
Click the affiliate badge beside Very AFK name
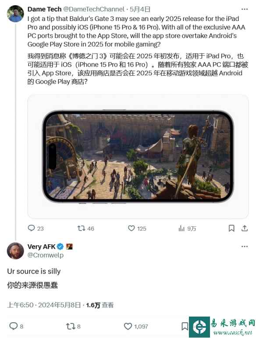tap(69, 246)
